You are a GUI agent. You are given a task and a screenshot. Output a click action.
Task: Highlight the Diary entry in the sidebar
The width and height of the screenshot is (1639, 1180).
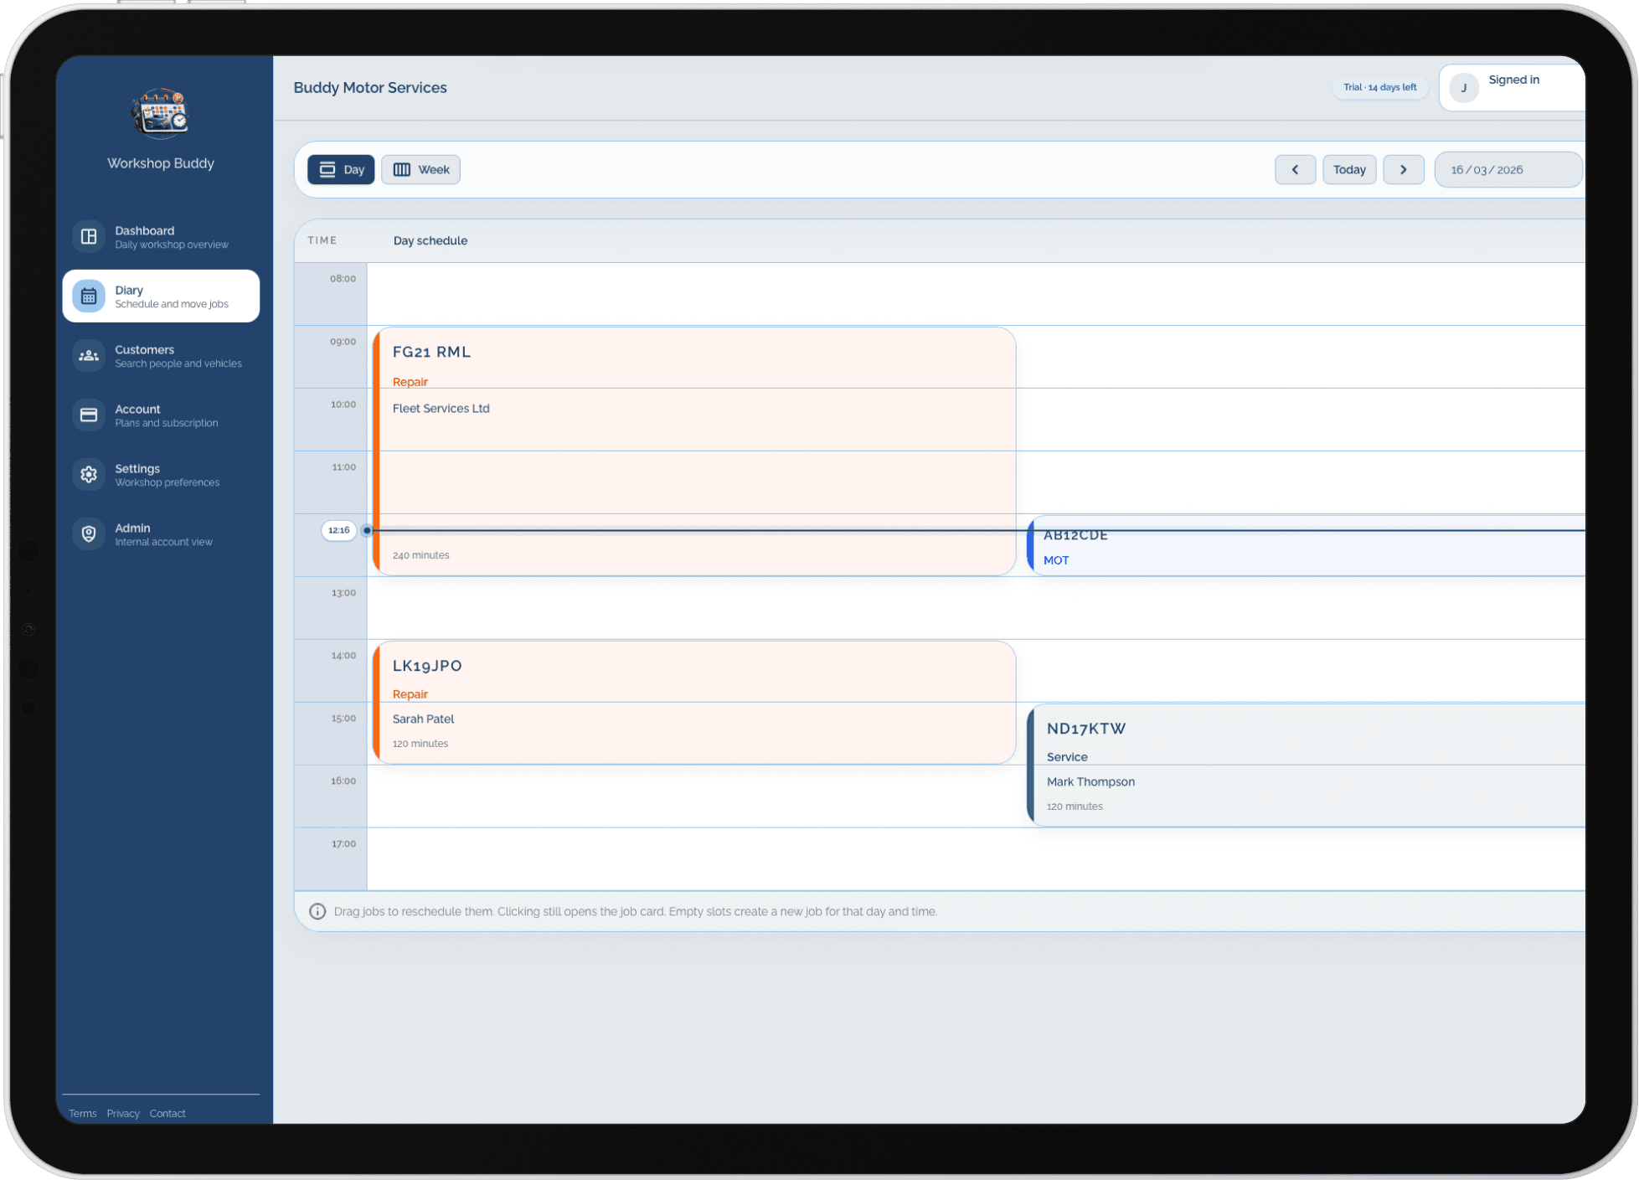click(160, 295)
